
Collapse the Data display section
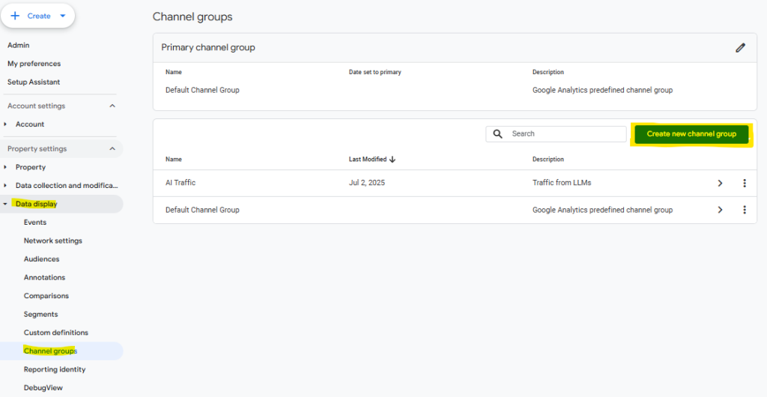point(5,204)
